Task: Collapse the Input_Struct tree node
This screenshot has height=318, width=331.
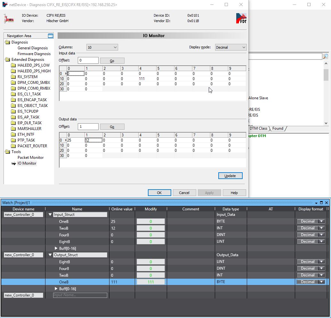Action: click(x=50, y=215)
